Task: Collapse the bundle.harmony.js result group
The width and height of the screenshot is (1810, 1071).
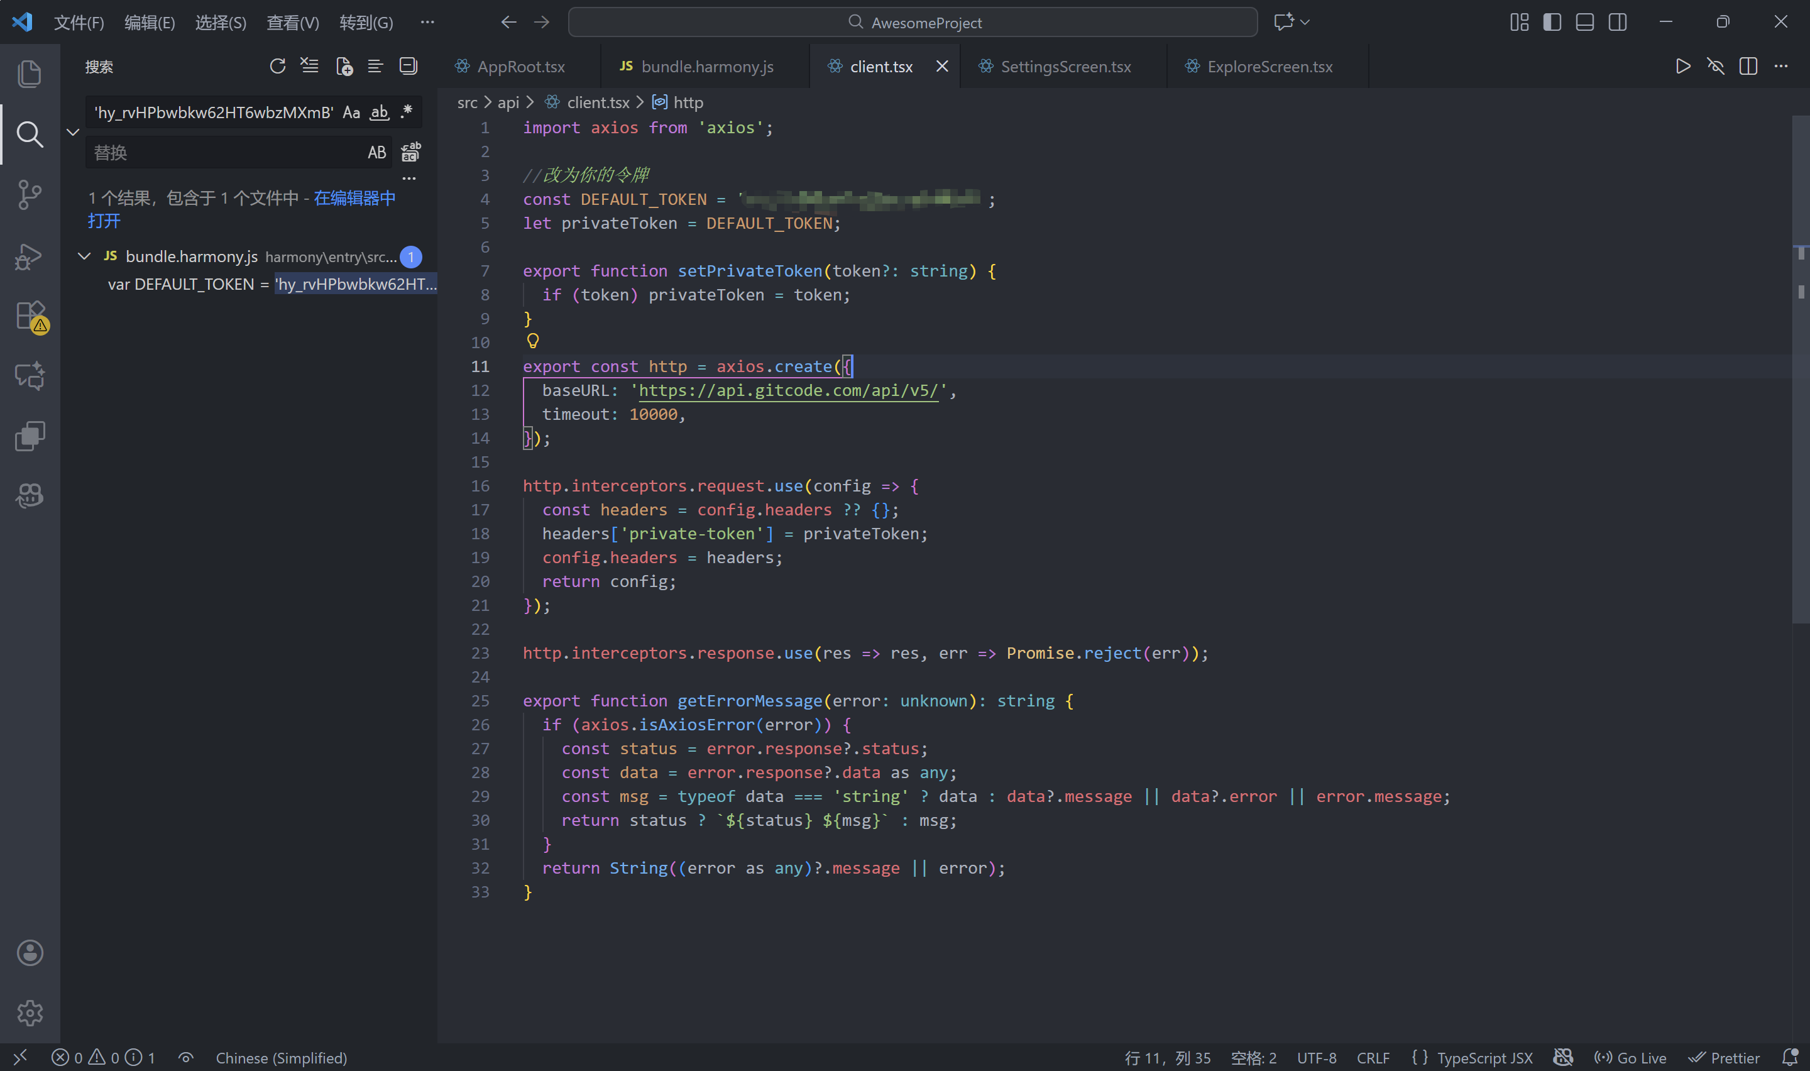Action: coord(84,256)
